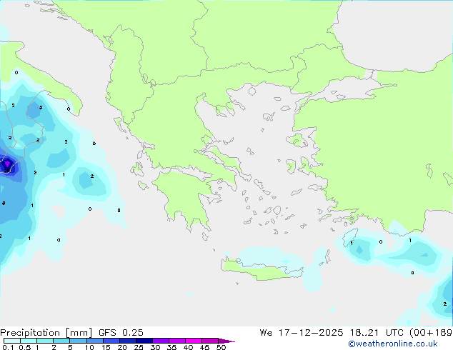Viewport: 453px width, 350px height.
Task: Click the "Precipitation [mm]" title text
Action: tap(46, 333)
